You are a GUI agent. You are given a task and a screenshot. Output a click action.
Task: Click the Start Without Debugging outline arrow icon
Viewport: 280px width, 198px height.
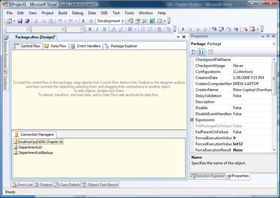tap(91, 21)
